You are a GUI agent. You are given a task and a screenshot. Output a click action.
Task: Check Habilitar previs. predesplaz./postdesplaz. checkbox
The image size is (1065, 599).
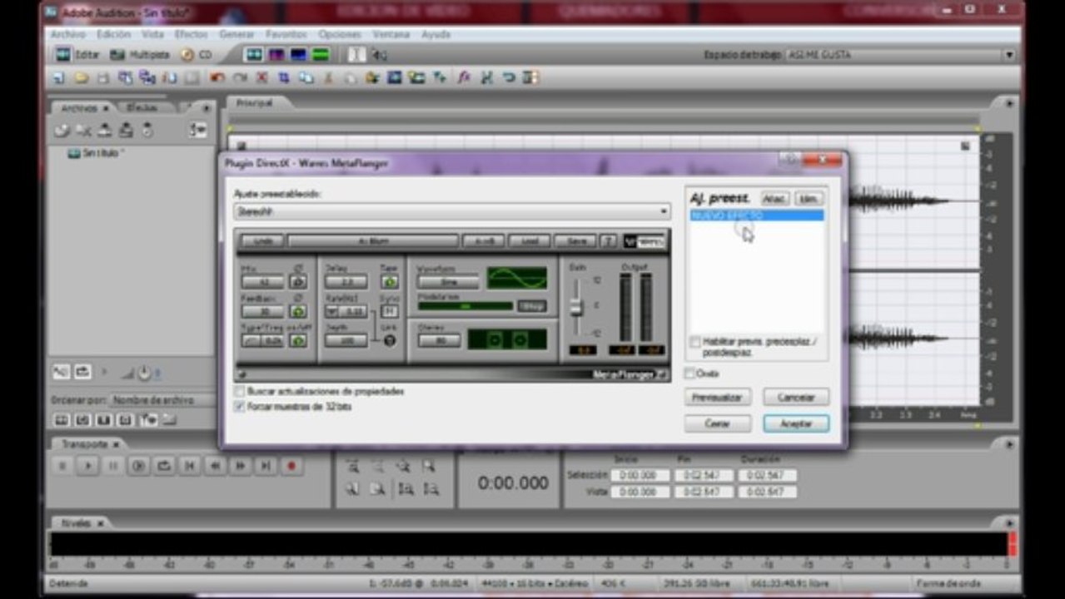click(695, 342)
